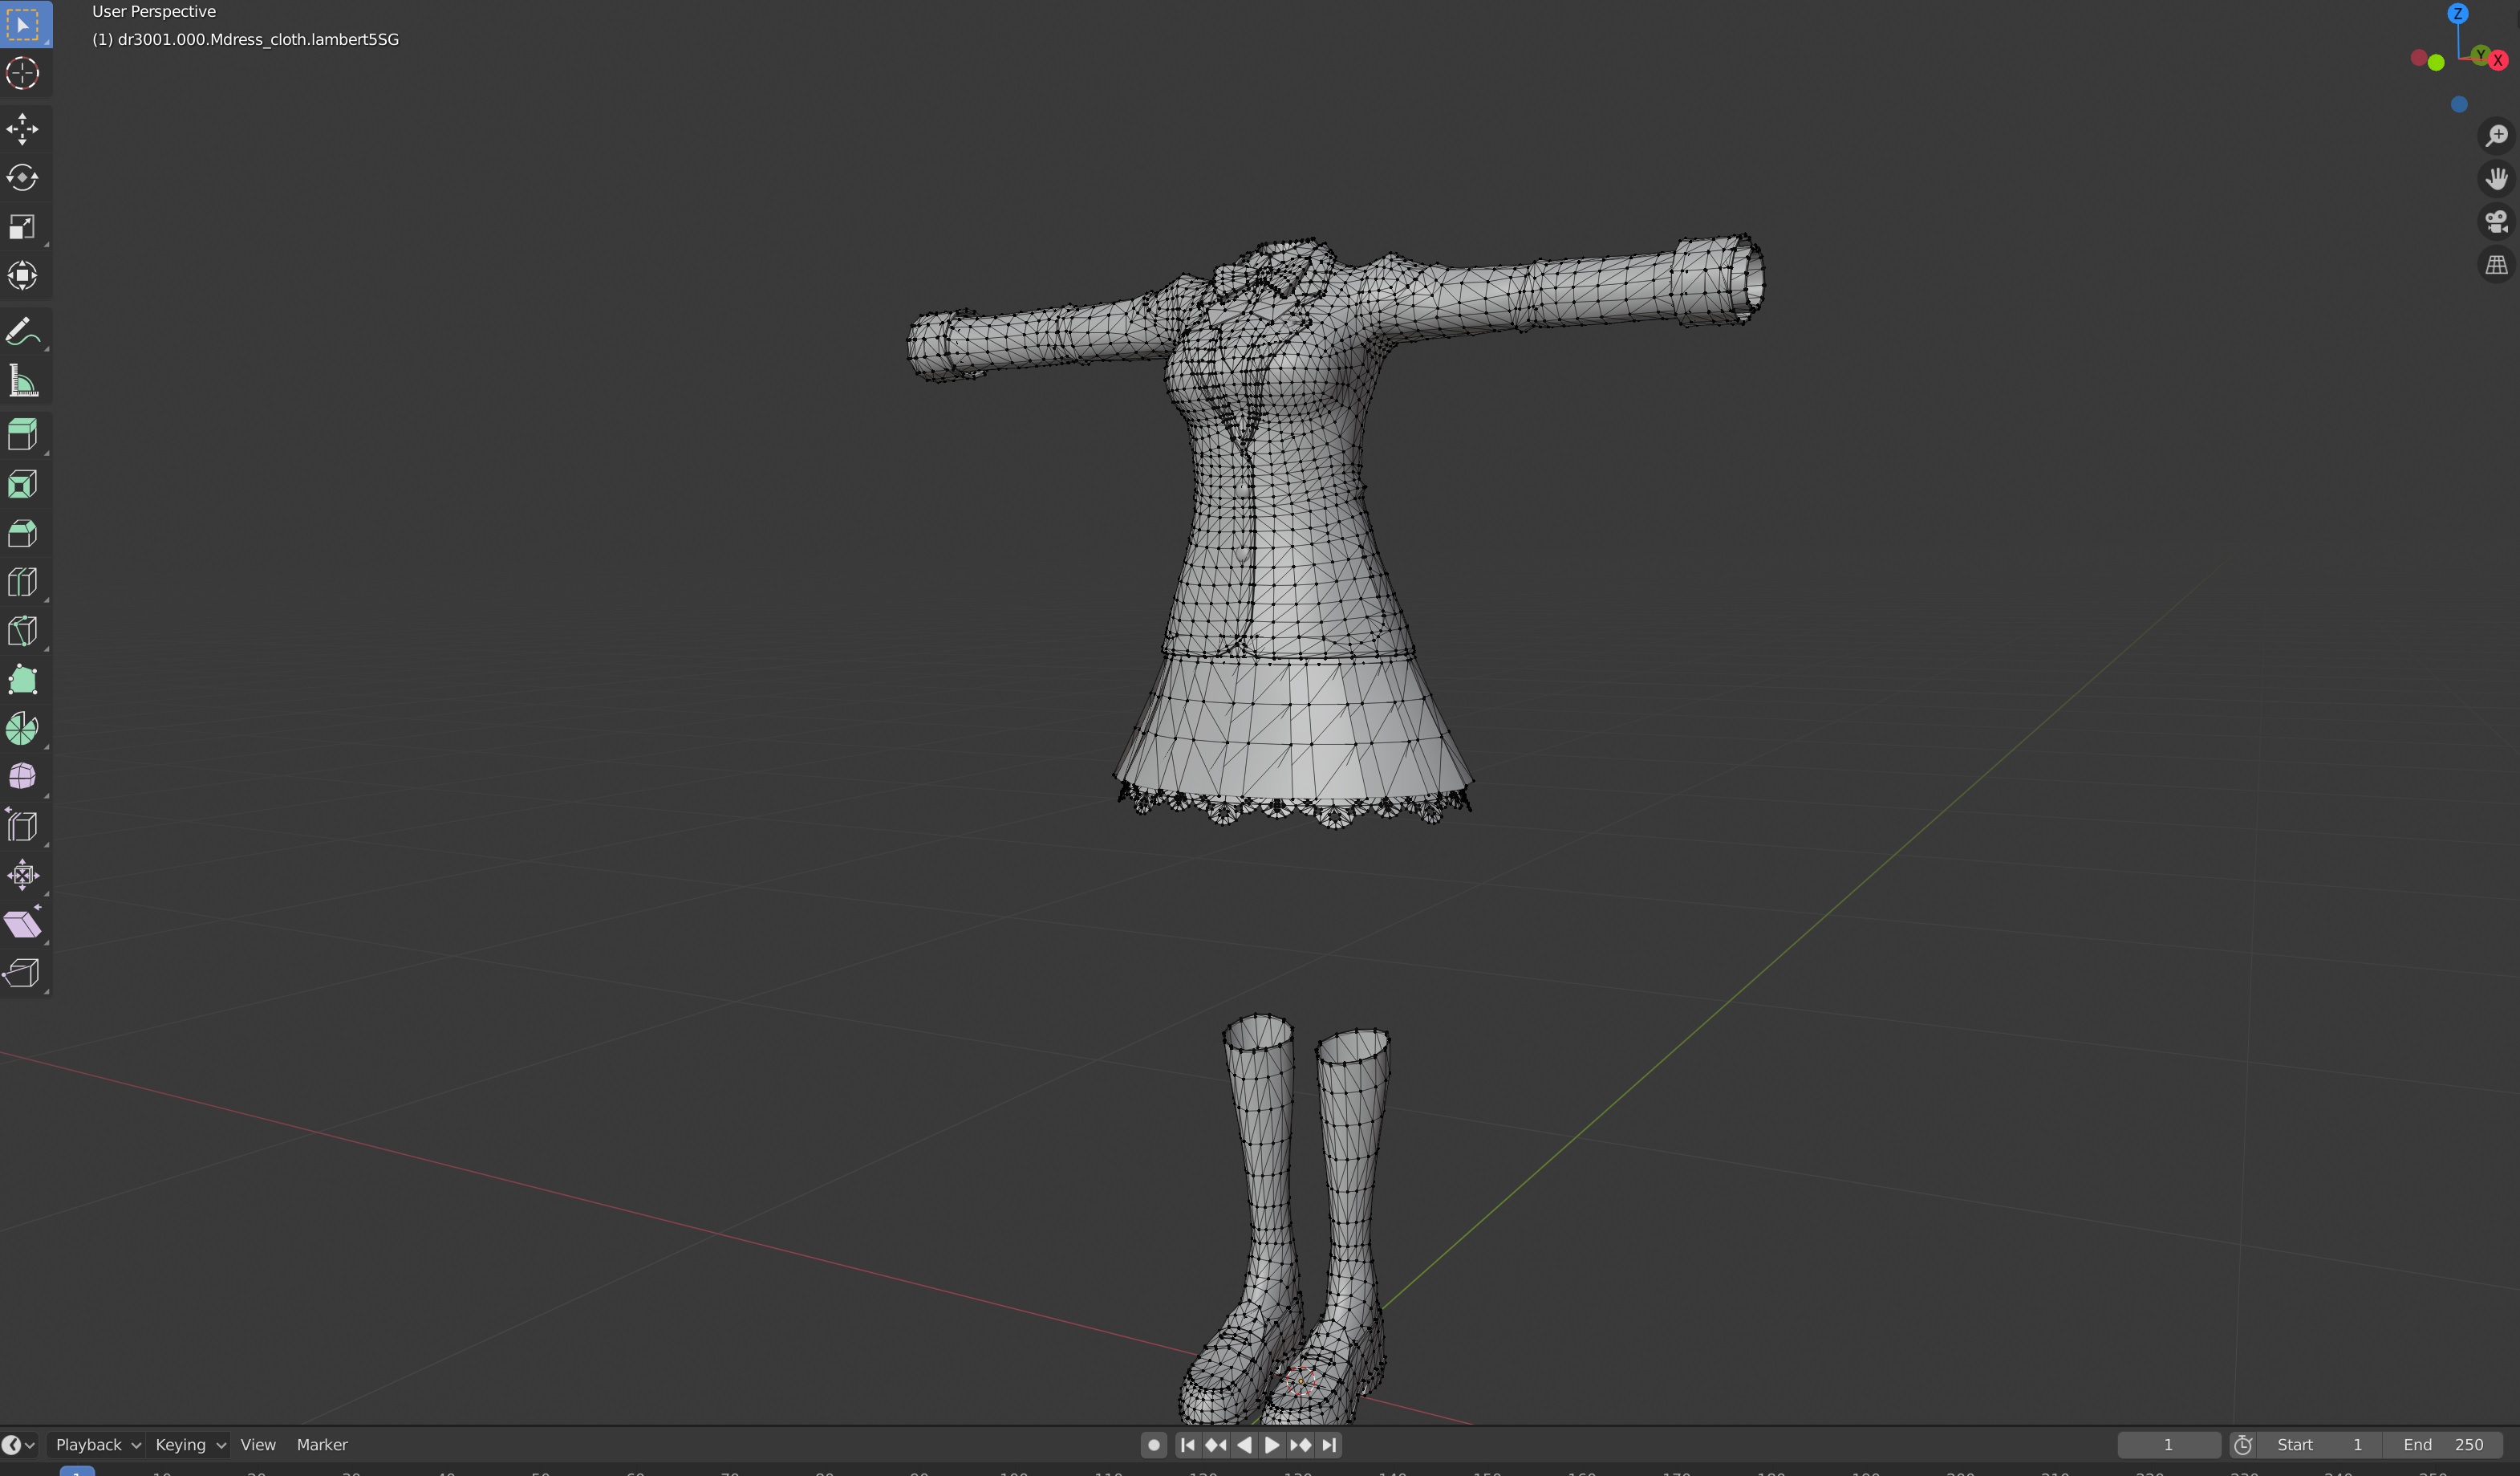Toggle camera view in viewport
This screenshot has height=1476, width=2520.
(x=2496, y=222)
